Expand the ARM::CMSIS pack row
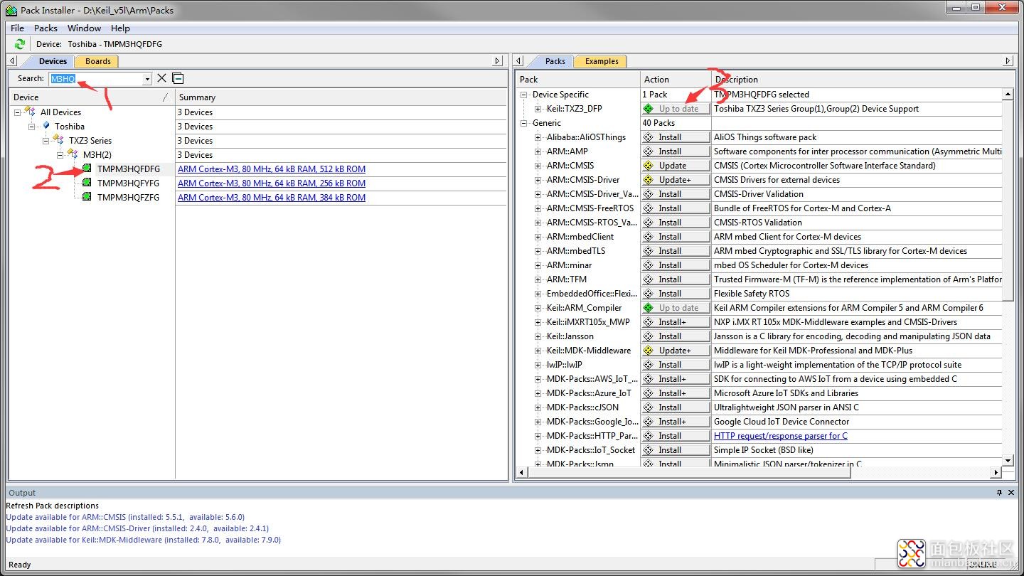Viewport: 1024px width, 576px height. point(538,166)
